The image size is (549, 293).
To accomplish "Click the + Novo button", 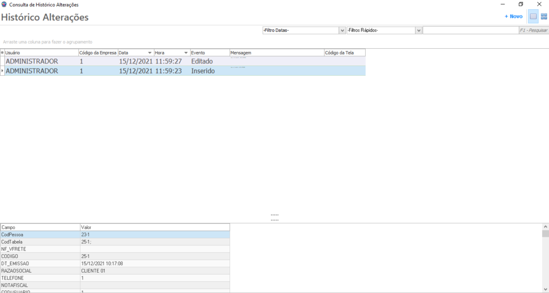I will pyautogui.click(x=513, y=17).
